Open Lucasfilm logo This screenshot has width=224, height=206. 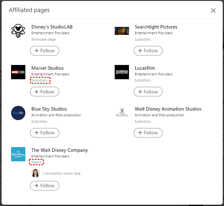pyautogui.click(x=122, y=72)
